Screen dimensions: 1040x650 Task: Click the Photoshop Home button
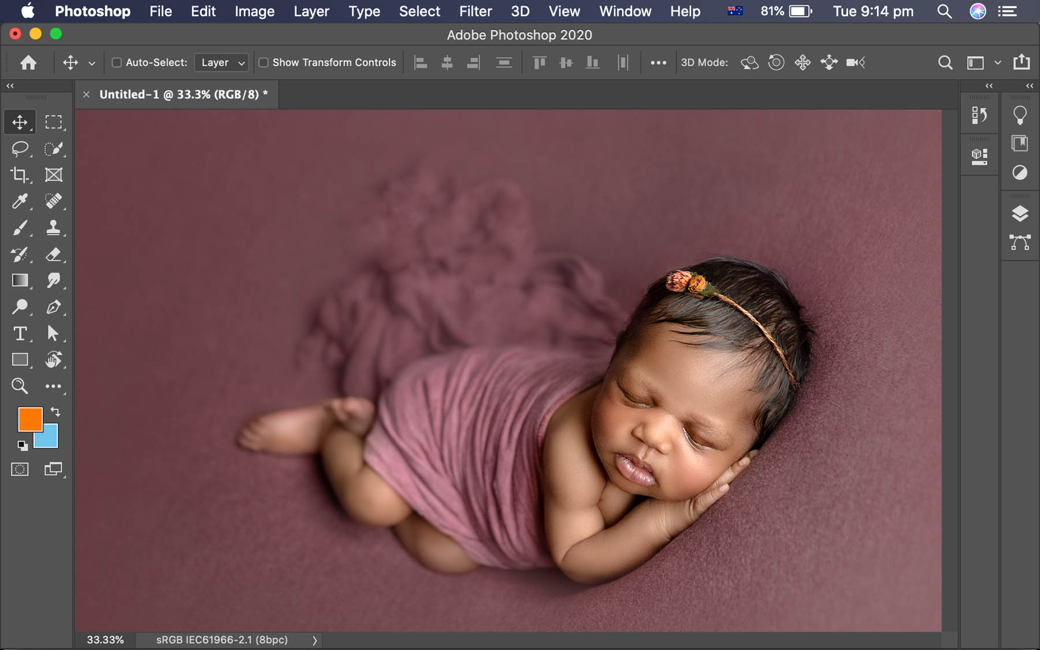coord(29,62)
